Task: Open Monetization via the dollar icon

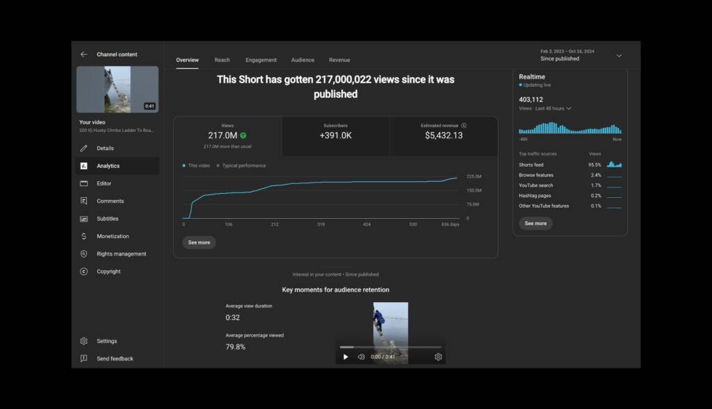Action: pyautogui.click(x=83, y=236)
